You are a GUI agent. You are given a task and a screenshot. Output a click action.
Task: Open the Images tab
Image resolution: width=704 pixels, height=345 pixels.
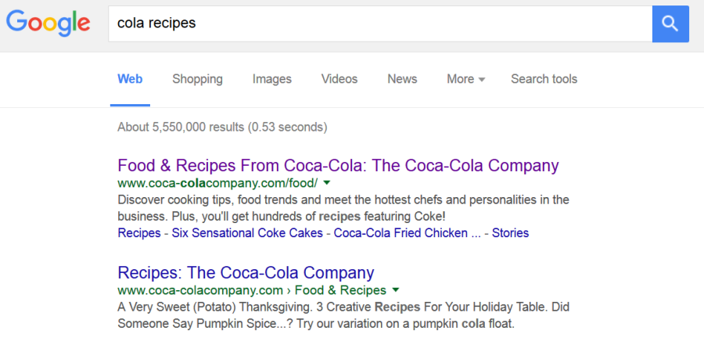272,80
